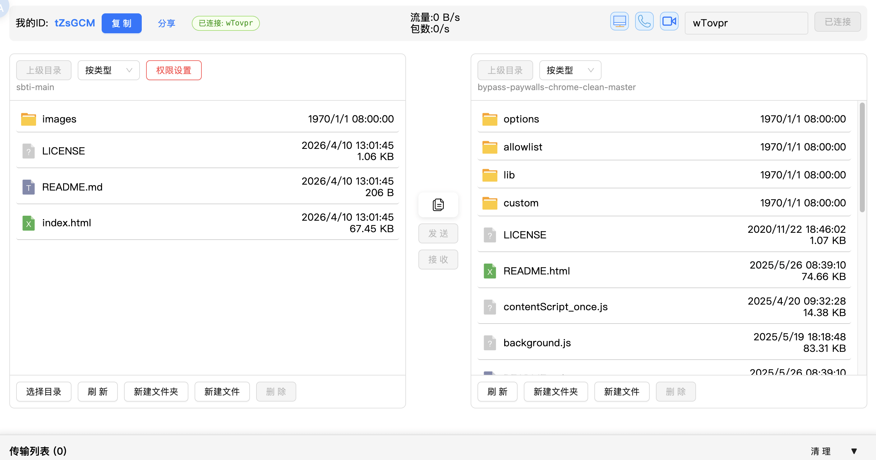Select the background.js file row
This screenshot has width=876, height=460.
click(664, 343)
